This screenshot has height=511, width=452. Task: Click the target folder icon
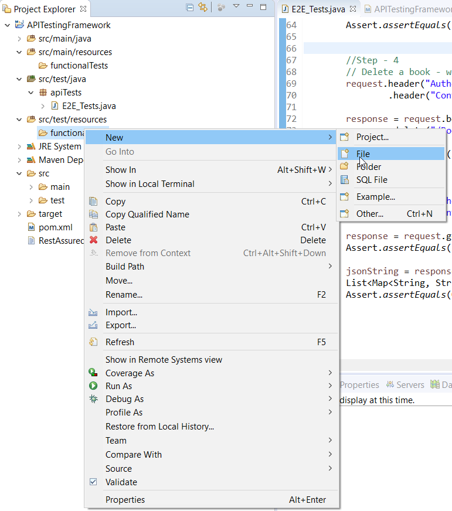31,214
